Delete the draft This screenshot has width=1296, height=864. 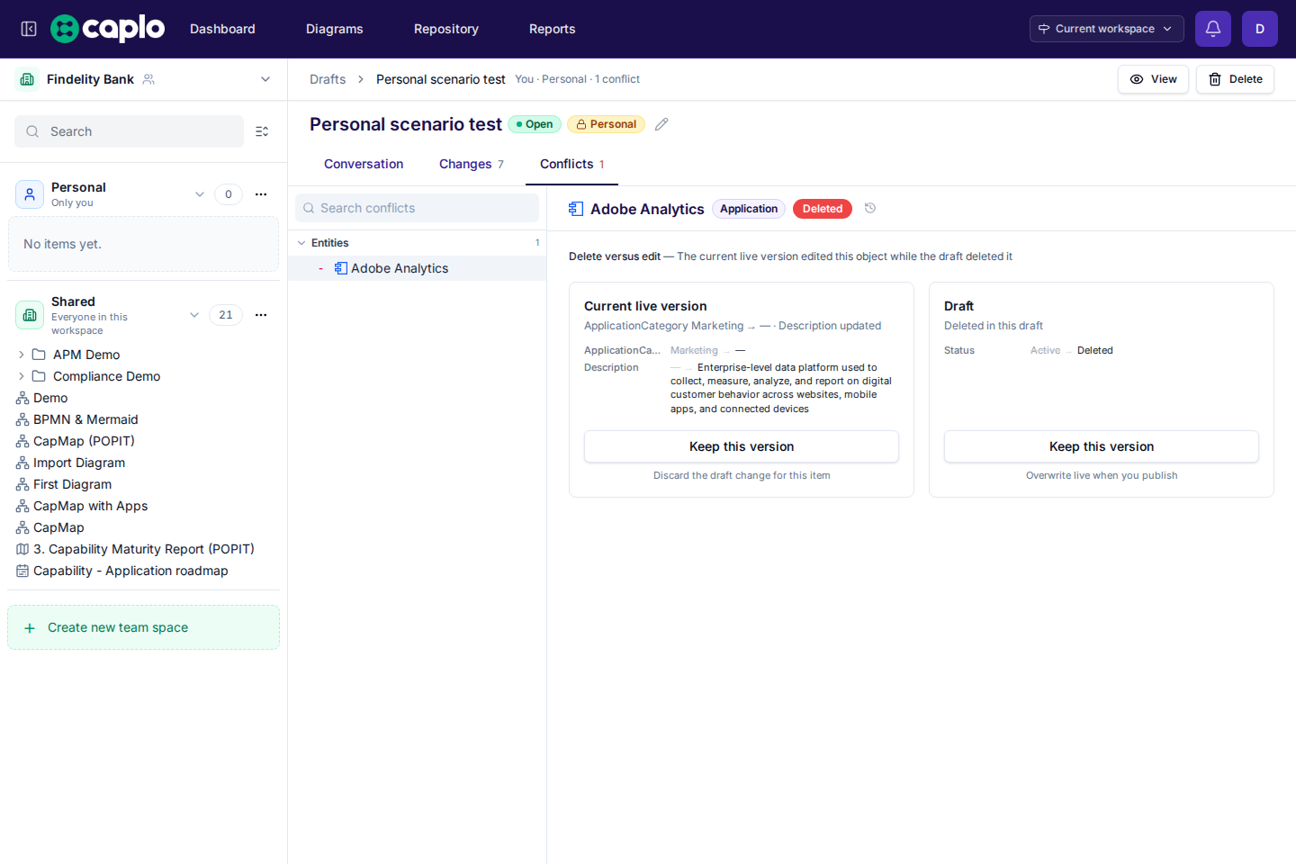coord(1235,79)
